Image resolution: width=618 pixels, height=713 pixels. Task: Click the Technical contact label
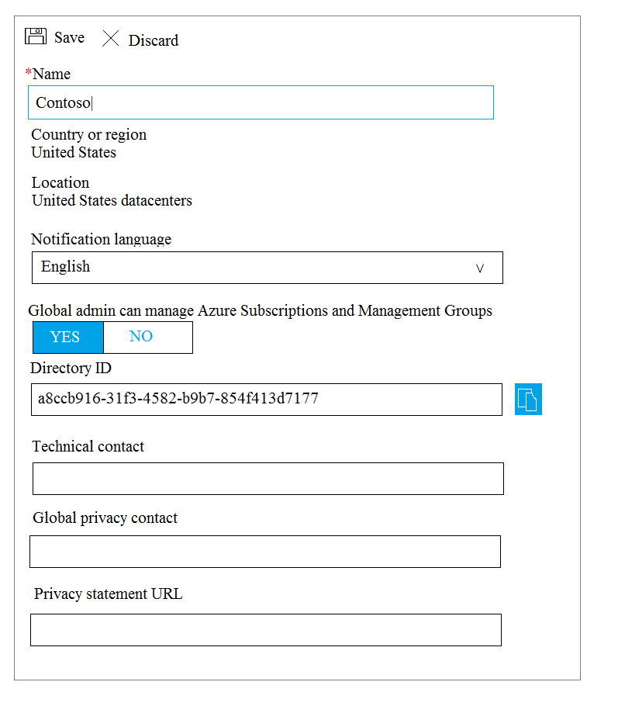click(x=88, y=447)
